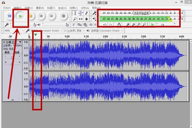
Task: Toggle the 独奏 solo button on track
Action: click(16, 52)
